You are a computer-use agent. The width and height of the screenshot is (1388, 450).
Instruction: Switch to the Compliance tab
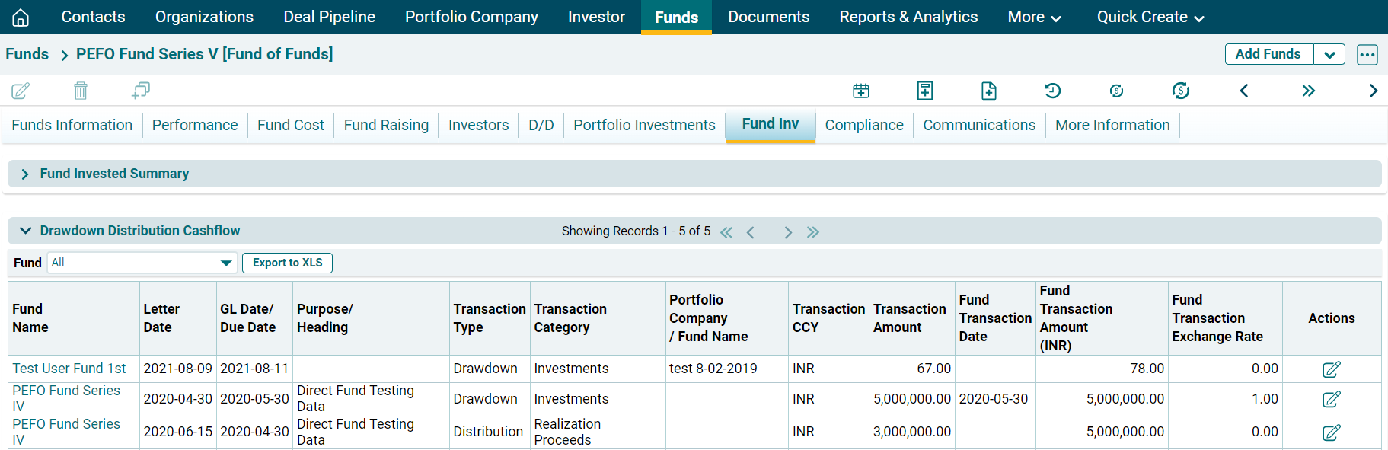point(863,125)
